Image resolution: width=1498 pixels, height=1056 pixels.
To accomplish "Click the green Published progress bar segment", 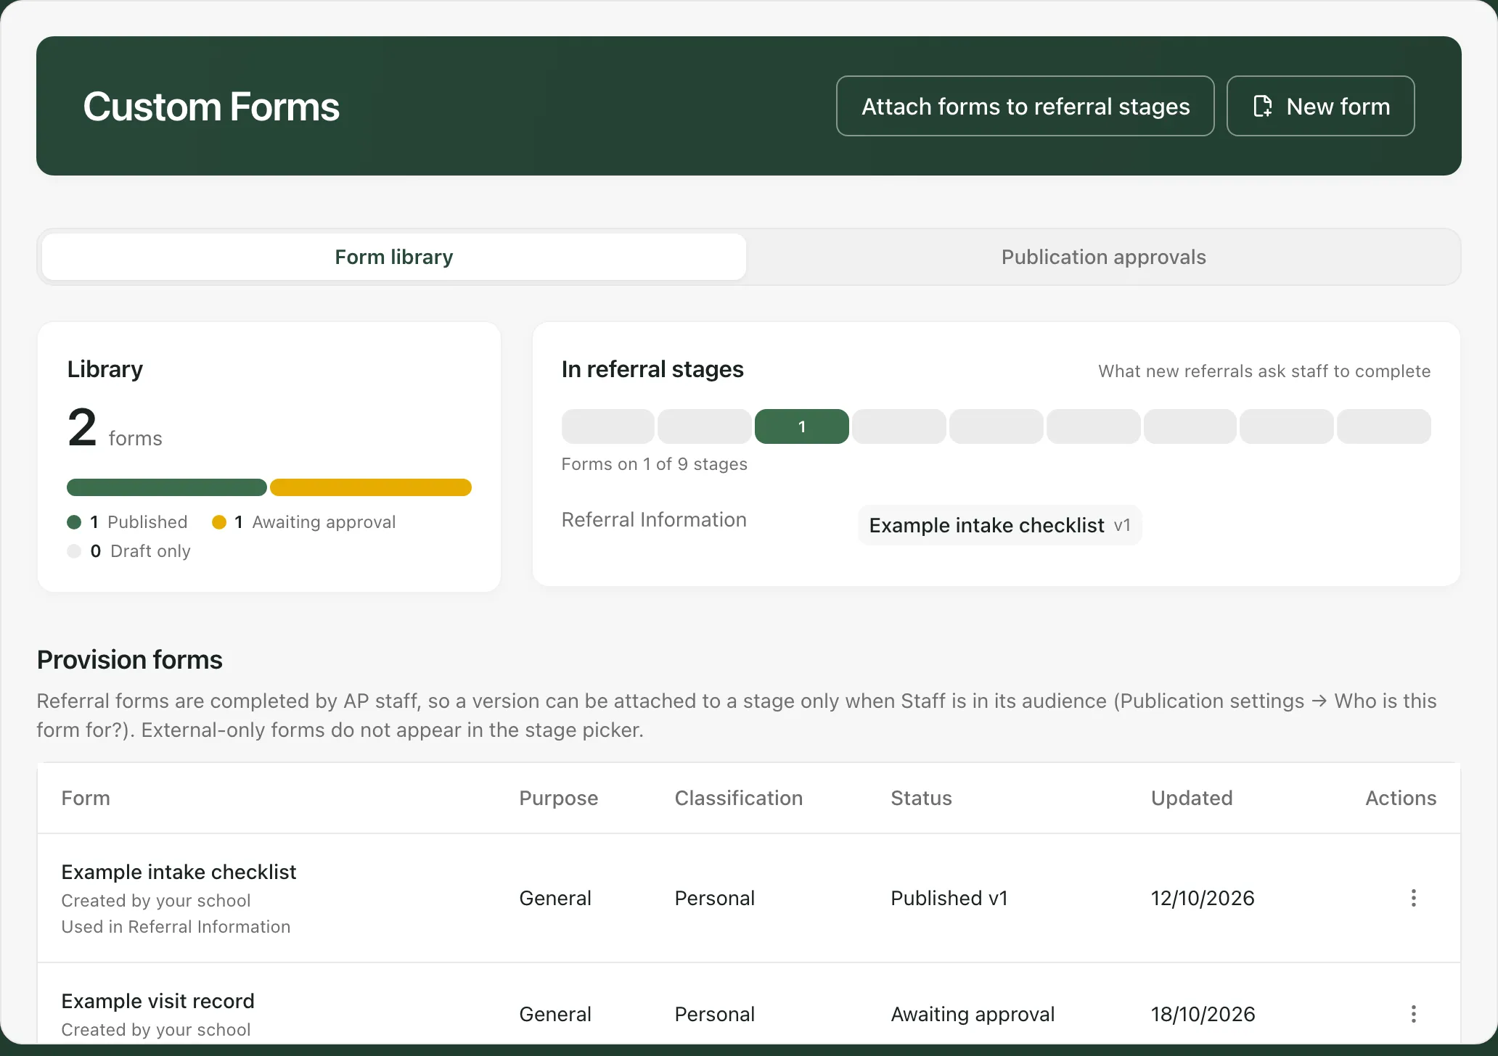I will click(167, 487).
